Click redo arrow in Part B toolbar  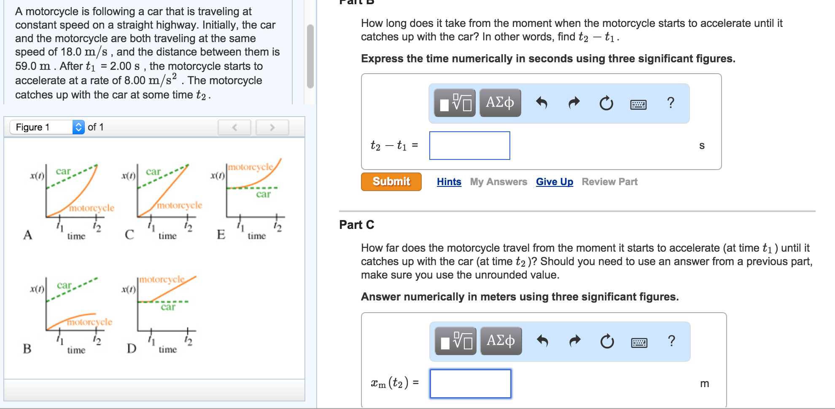tap(574, 103)
